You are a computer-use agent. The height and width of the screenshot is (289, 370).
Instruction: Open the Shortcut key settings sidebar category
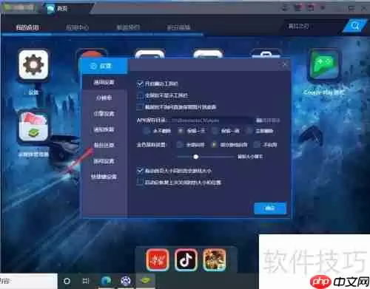(x=104, y=177)
